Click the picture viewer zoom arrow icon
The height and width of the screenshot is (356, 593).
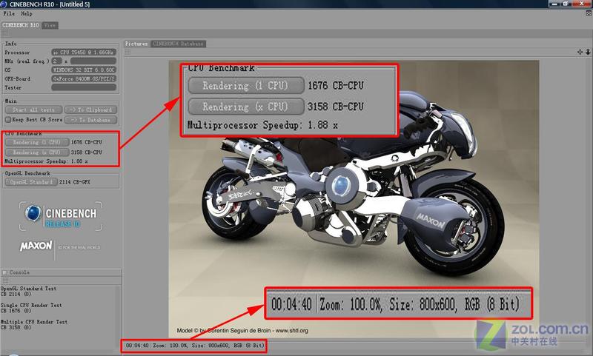[x=588, y=52]
